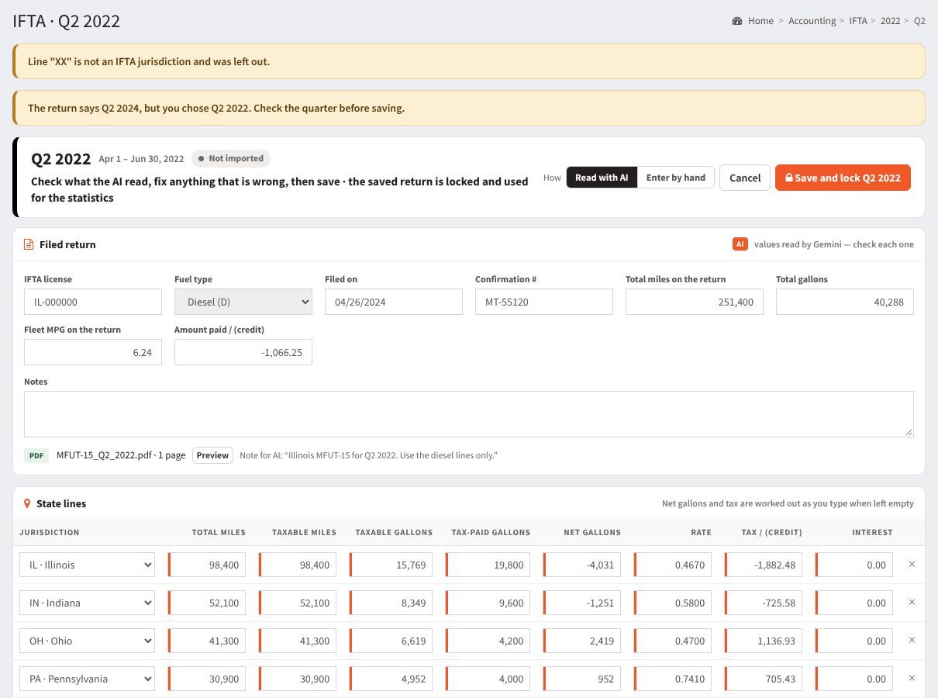Viewport: 938px width, 698px height.
Task: Go to 2022 breadcrumb
Action: (890, 21)
